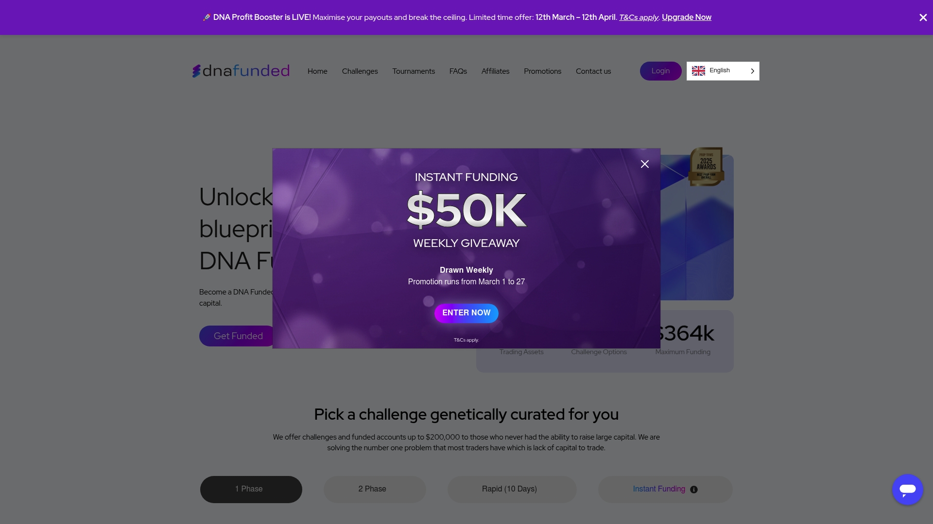933x524 pixels.
Task: Click the rocket emoji in the top banner
Action: [x=206, y=17]
